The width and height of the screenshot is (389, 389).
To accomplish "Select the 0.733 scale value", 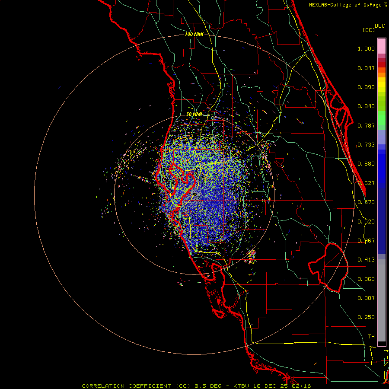I will (x=366, y=145).
